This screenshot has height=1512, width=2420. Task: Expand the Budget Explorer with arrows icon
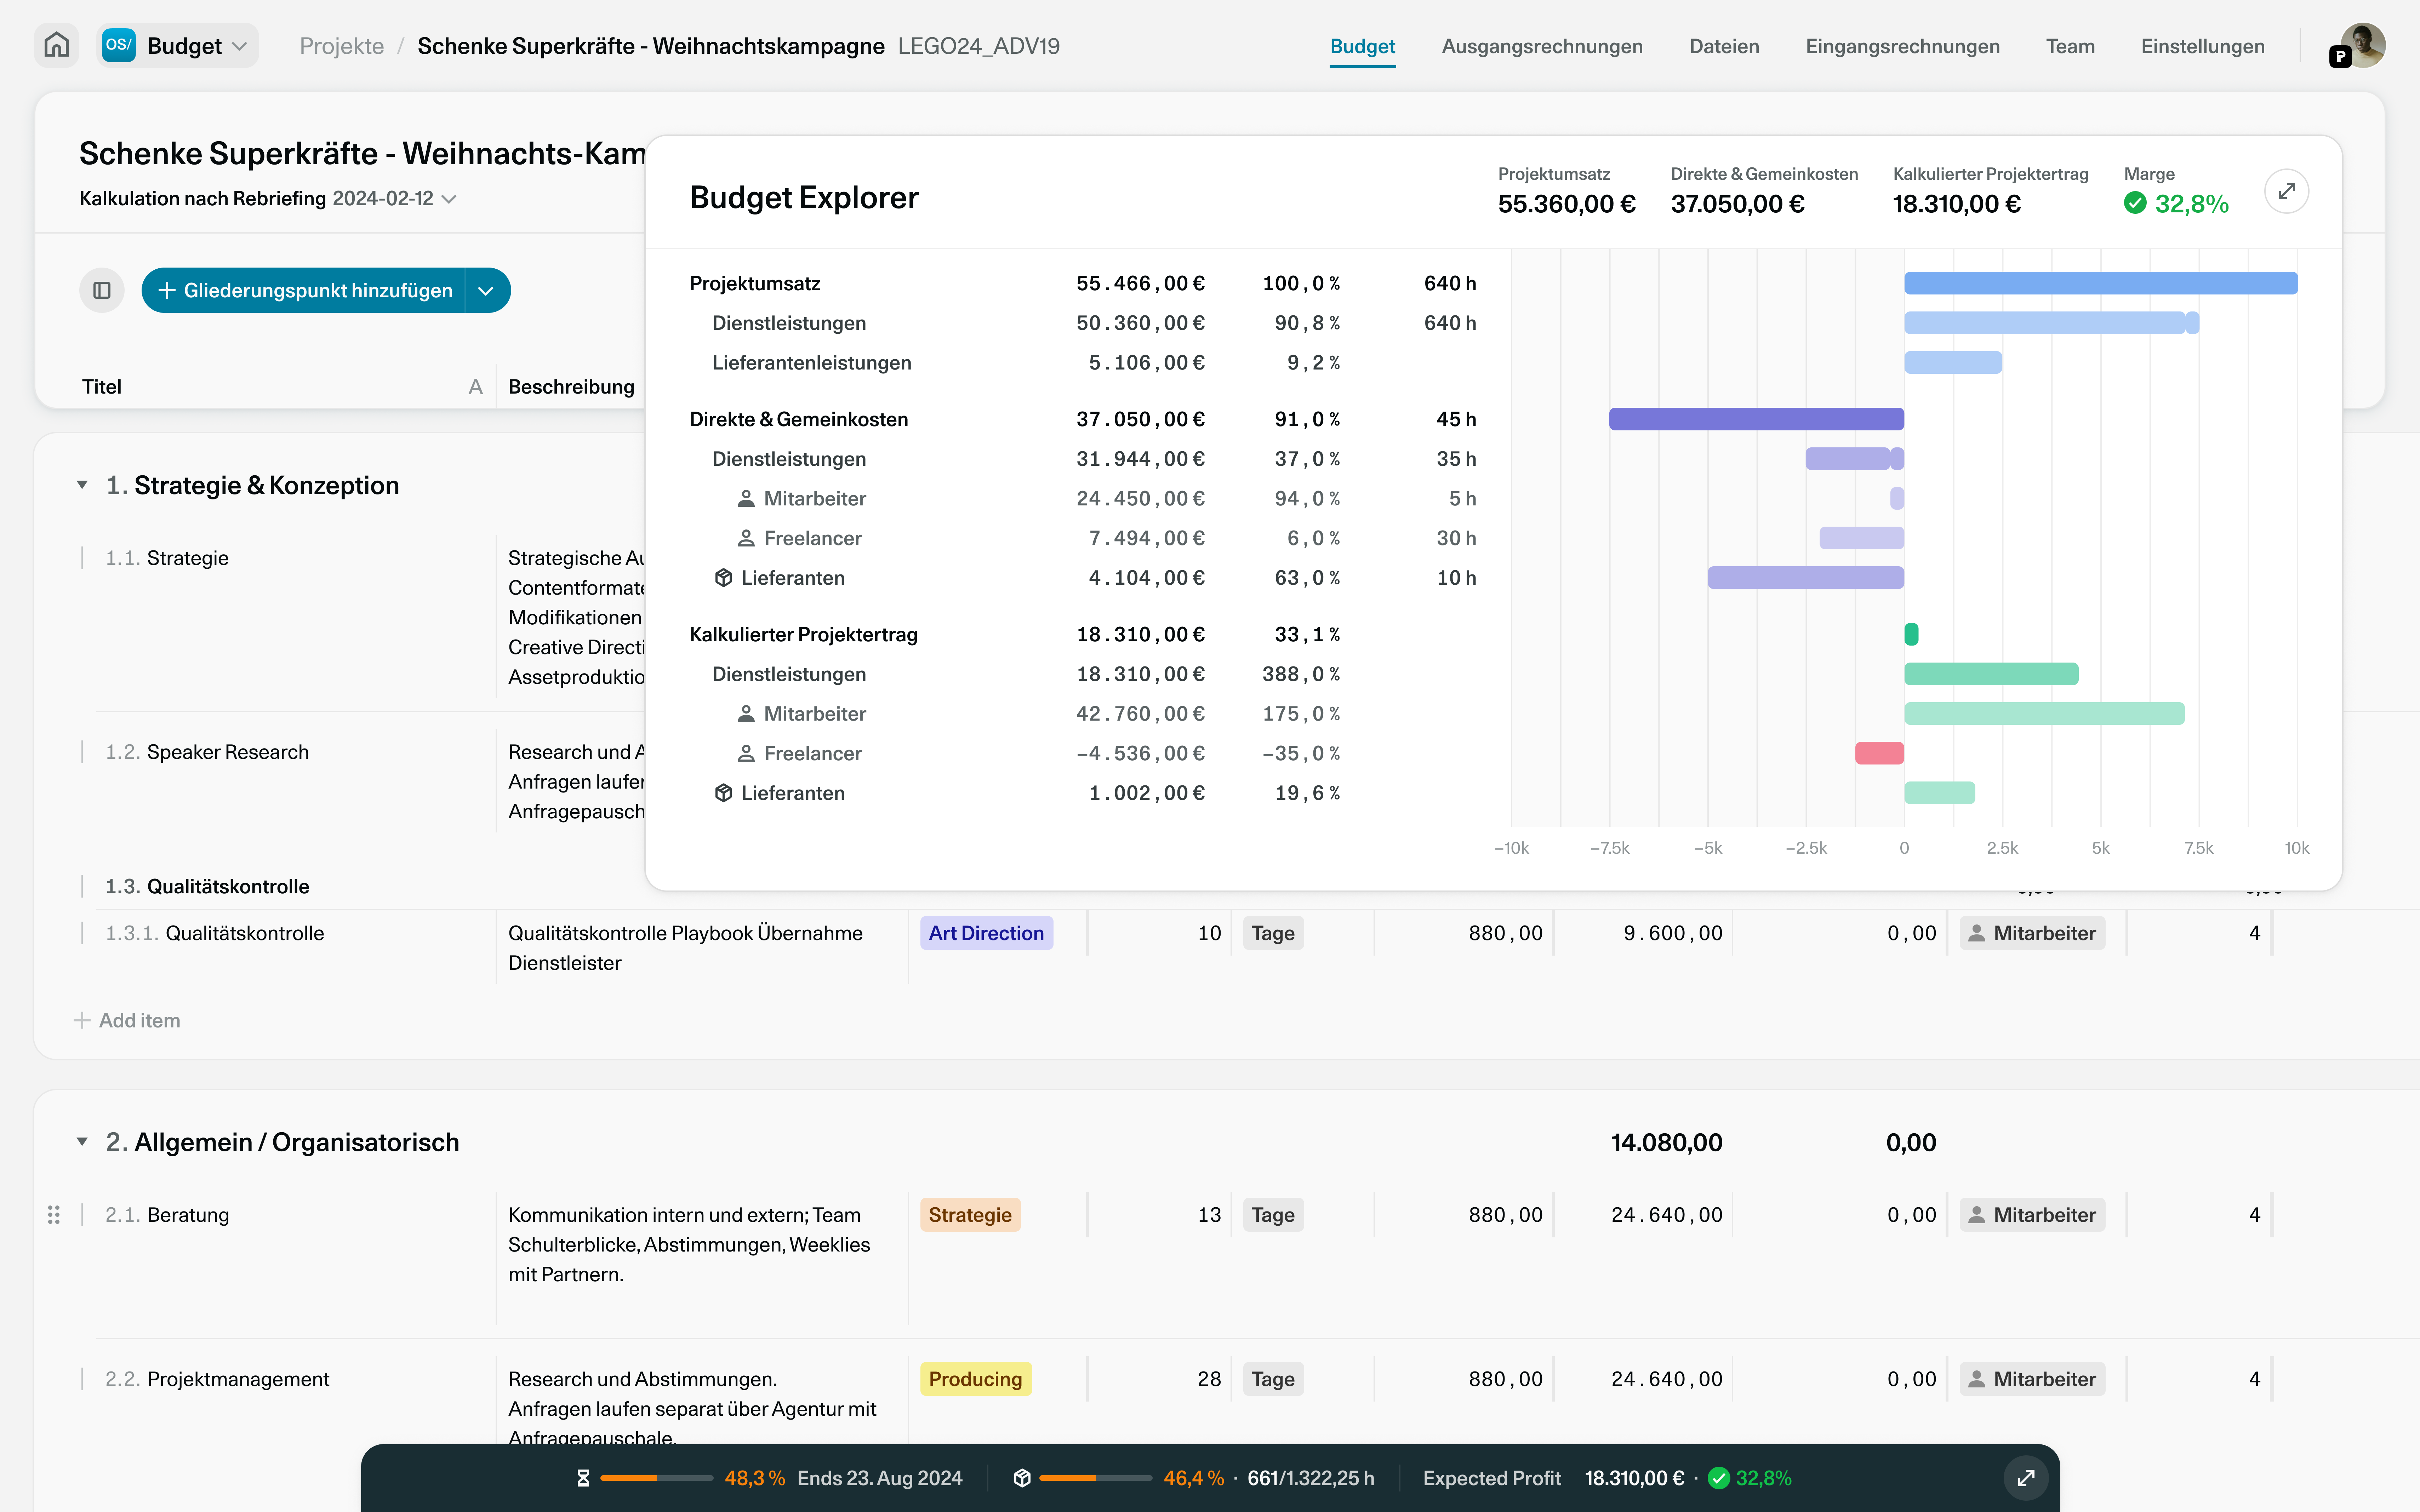click(x=2286, y=191)
